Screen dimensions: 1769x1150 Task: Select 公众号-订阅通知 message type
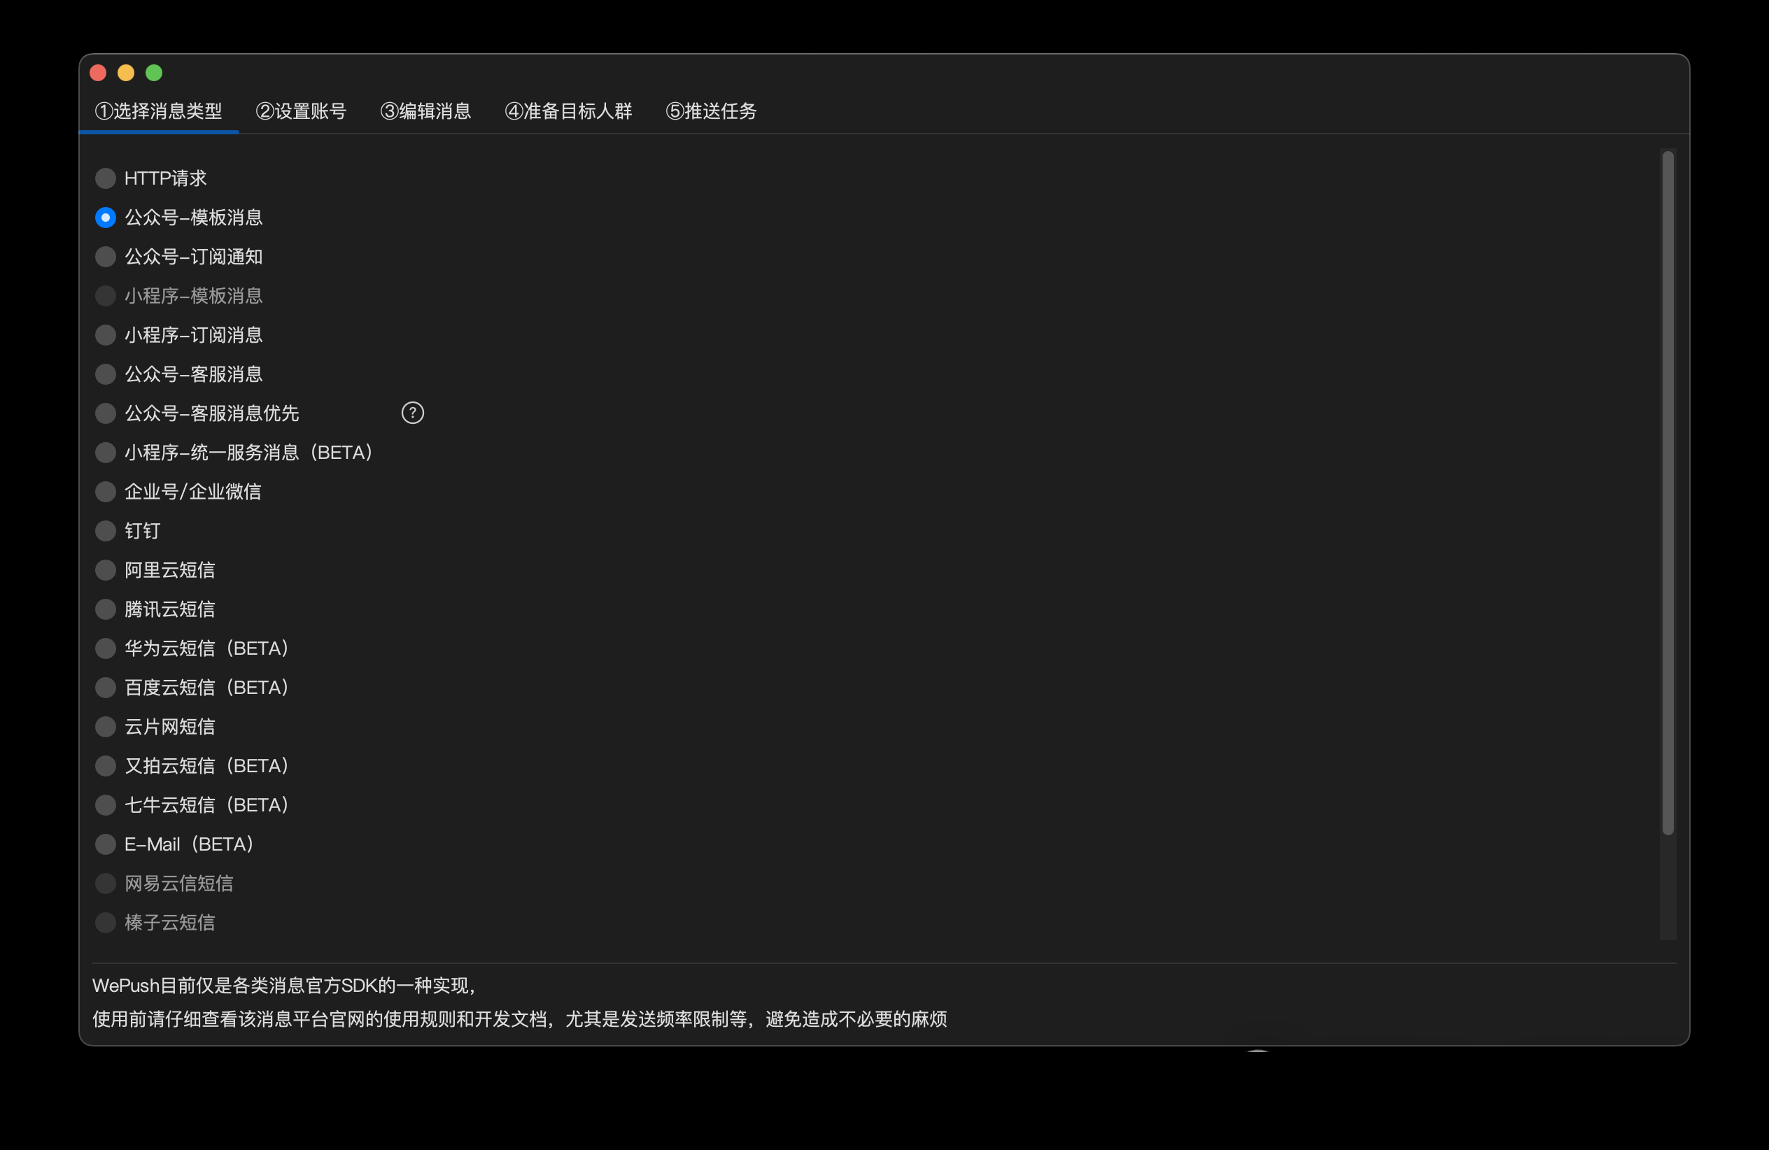[106, 257]
